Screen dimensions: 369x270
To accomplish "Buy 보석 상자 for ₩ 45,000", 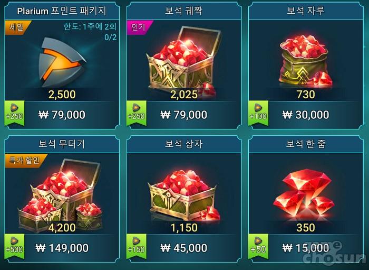I will click(184, 248).
